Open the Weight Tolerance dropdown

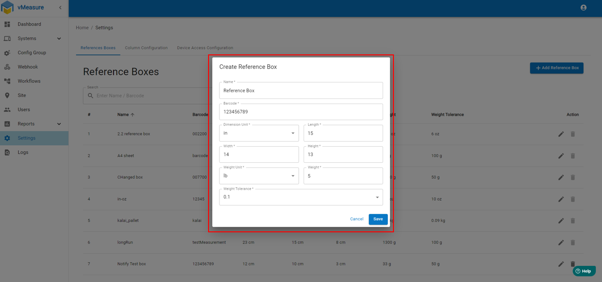(301, 197)
